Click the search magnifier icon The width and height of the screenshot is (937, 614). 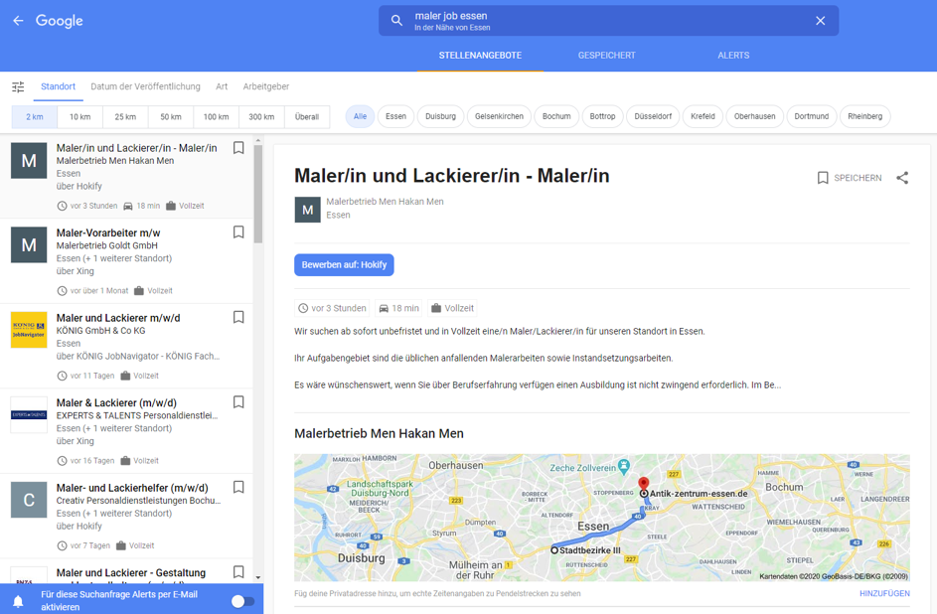pyautogui.click(x=396, y=21)
